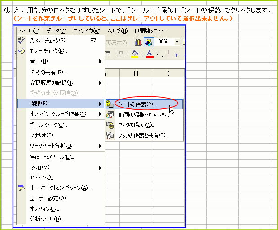
Task: Select アドイン(I) menu item
Action: point(61,178)
